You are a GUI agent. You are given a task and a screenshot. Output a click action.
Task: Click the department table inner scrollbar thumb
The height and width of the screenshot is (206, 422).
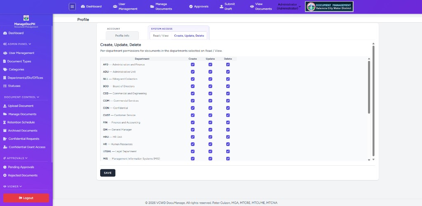(369, 87)
